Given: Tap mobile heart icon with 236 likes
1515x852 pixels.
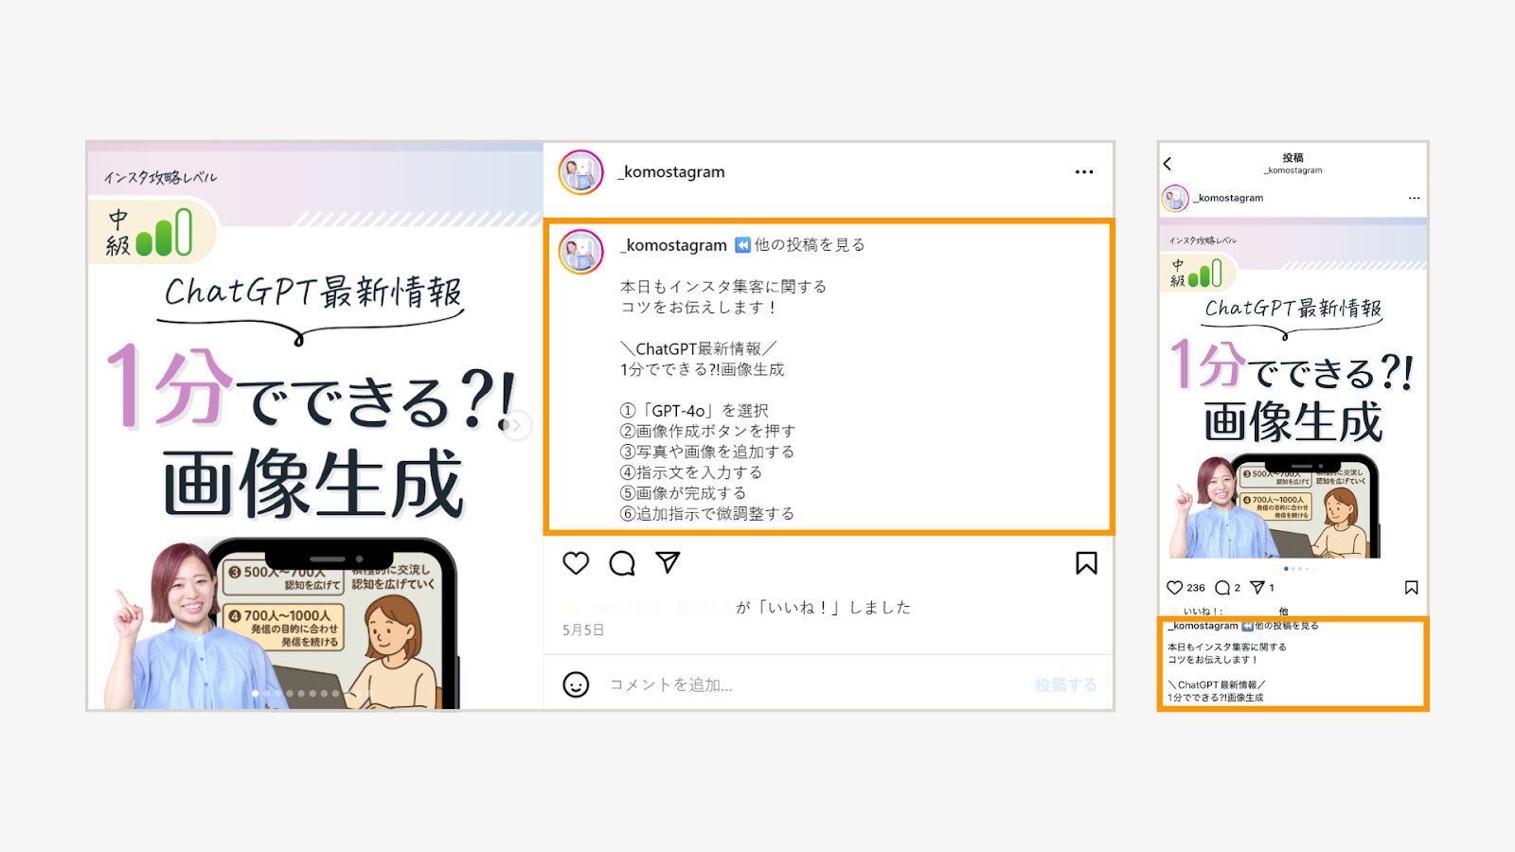Looking at the screenshot, I should [x=1175, y=588].
